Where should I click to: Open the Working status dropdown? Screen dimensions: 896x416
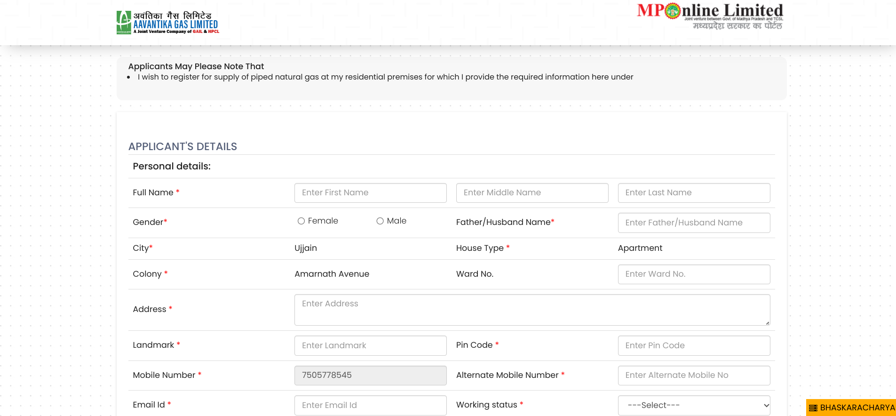pos(694,405)
